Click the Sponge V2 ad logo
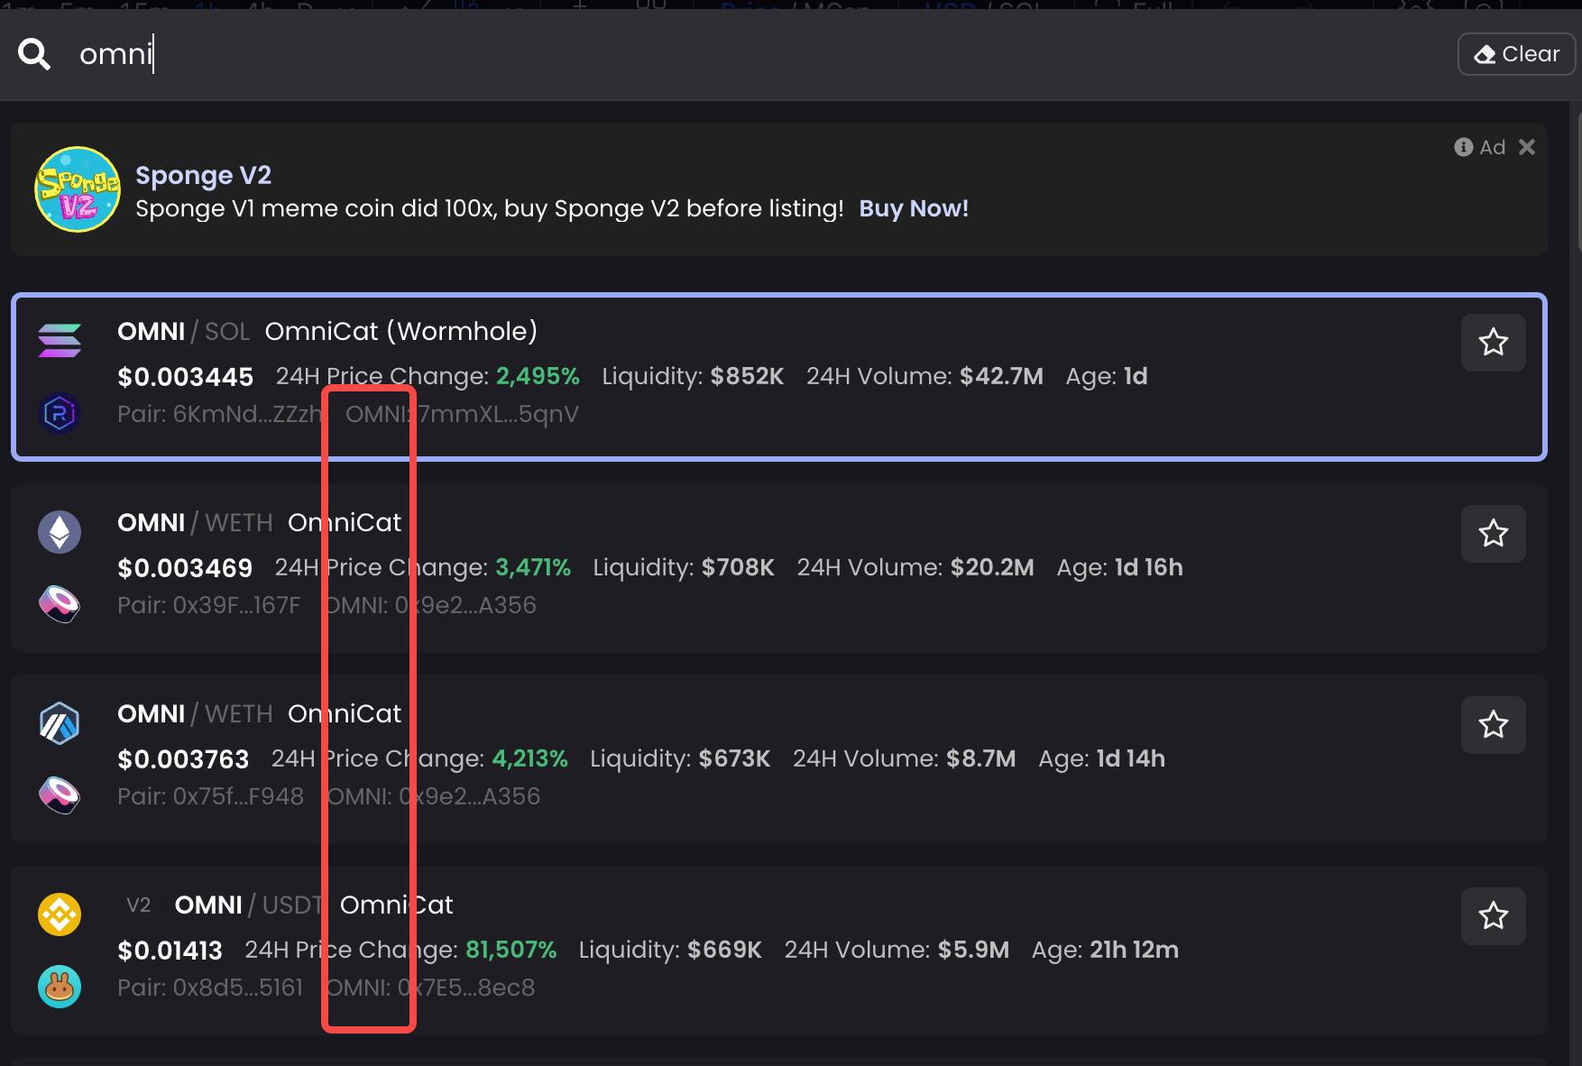1582x1066 pixels. 78,189
